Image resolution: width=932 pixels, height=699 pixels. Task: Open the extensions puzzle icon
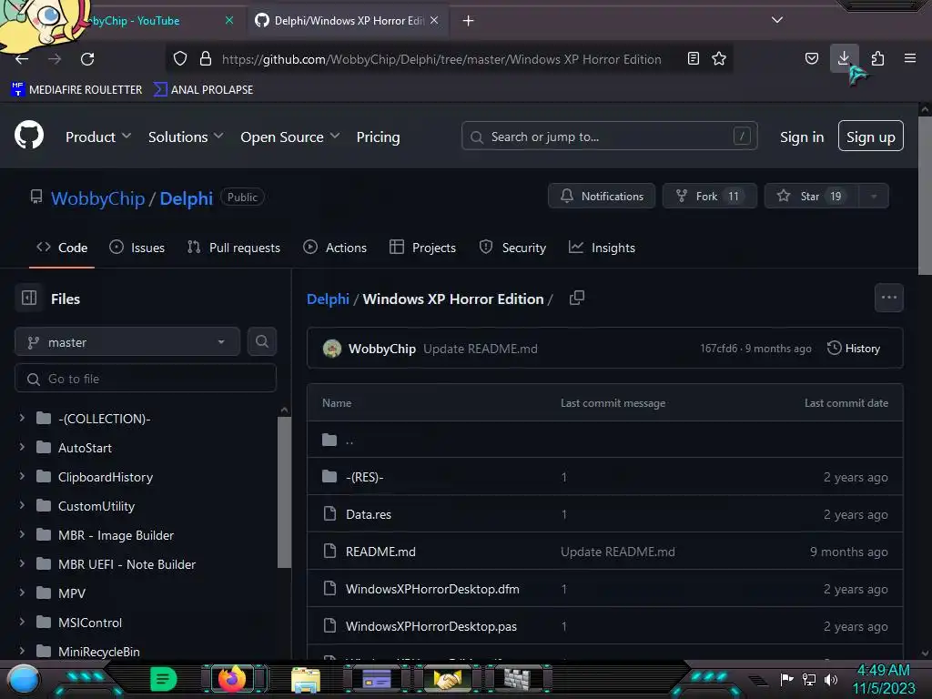click(x=877, y=58)
